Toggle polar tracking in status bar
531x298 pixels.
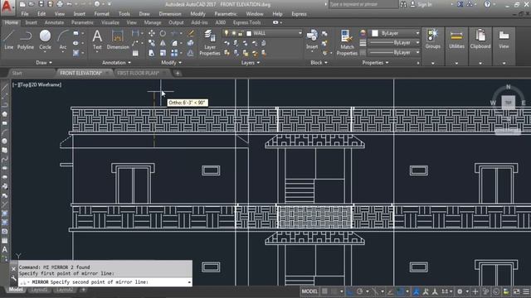point(359,291)
